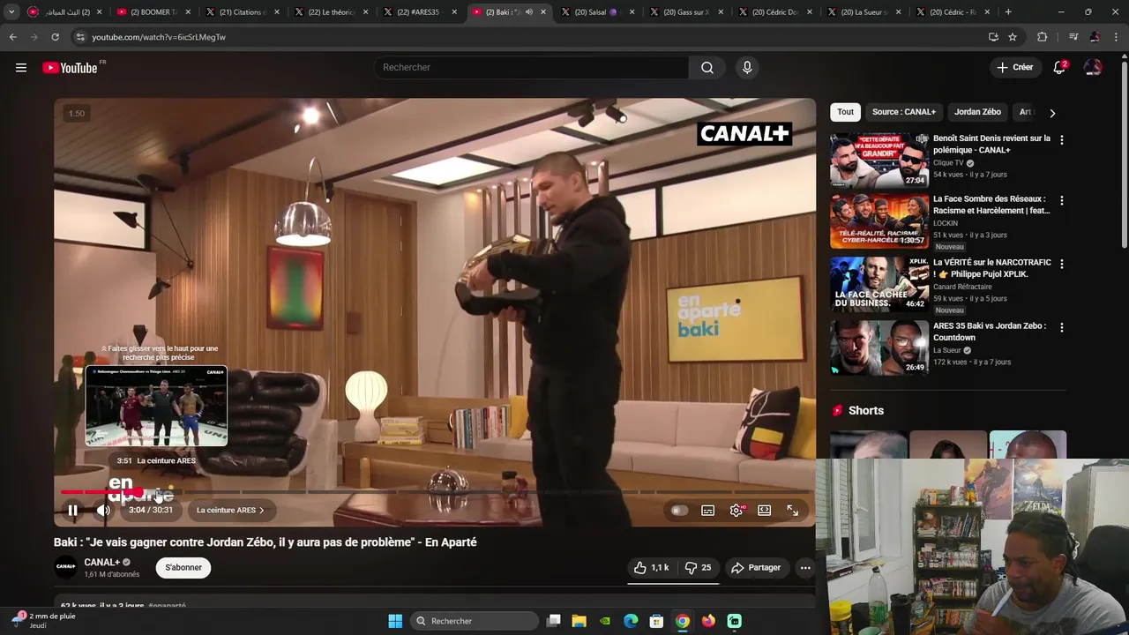Dislike the video (25)
This screenshot has height=635, width=1129.
point(698,568)
